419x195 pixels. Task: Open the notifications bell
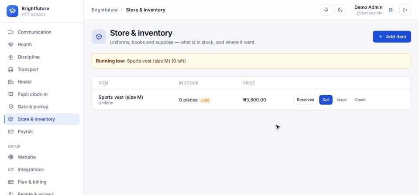pyautogui.click(x=326, y=10)
